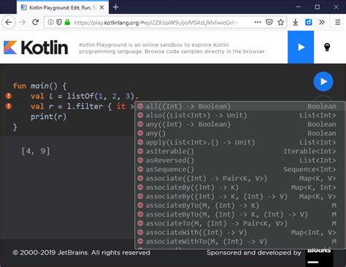Image resolution: width=346 pixels, height=267 pixels.
Task: Click the error marker on the listOf line
Action: 9,96
